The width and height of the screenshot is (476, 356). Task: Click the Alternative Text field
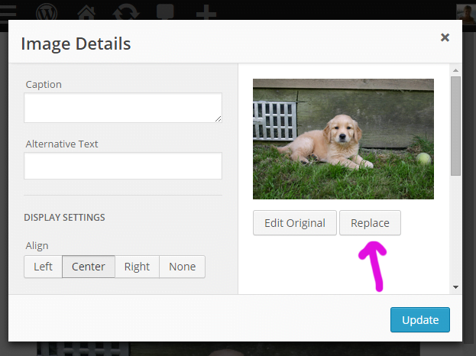pyautogui.click(x=123, y=166)
